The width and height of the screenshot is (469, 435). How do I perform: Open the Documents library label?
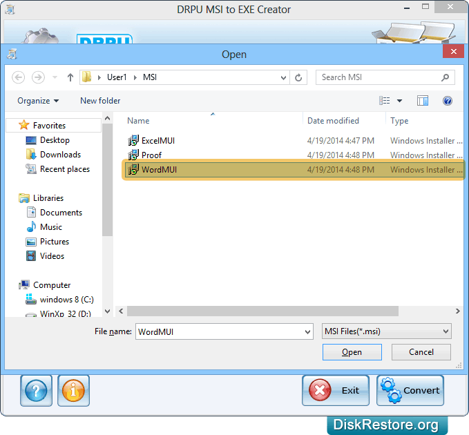click(x=61, y=212)
